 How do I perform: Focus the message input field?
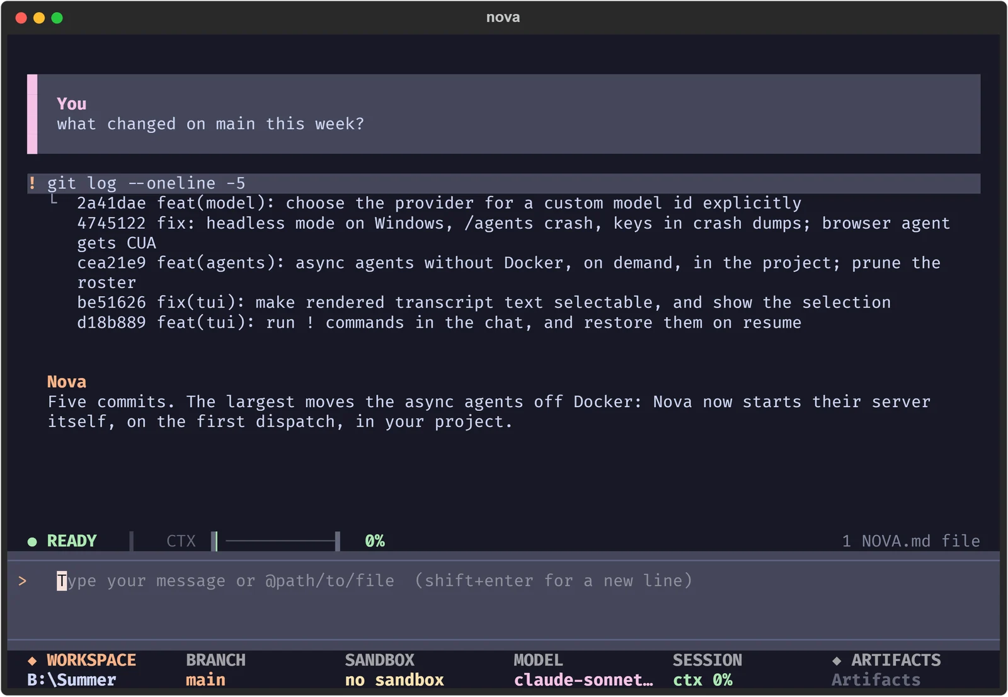pyautogui.click(x=504, y=599)
